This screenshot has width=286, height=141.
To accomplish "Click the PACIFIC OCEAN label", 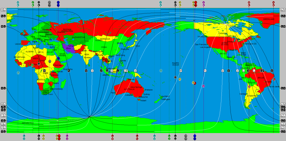I will point(175,64).
